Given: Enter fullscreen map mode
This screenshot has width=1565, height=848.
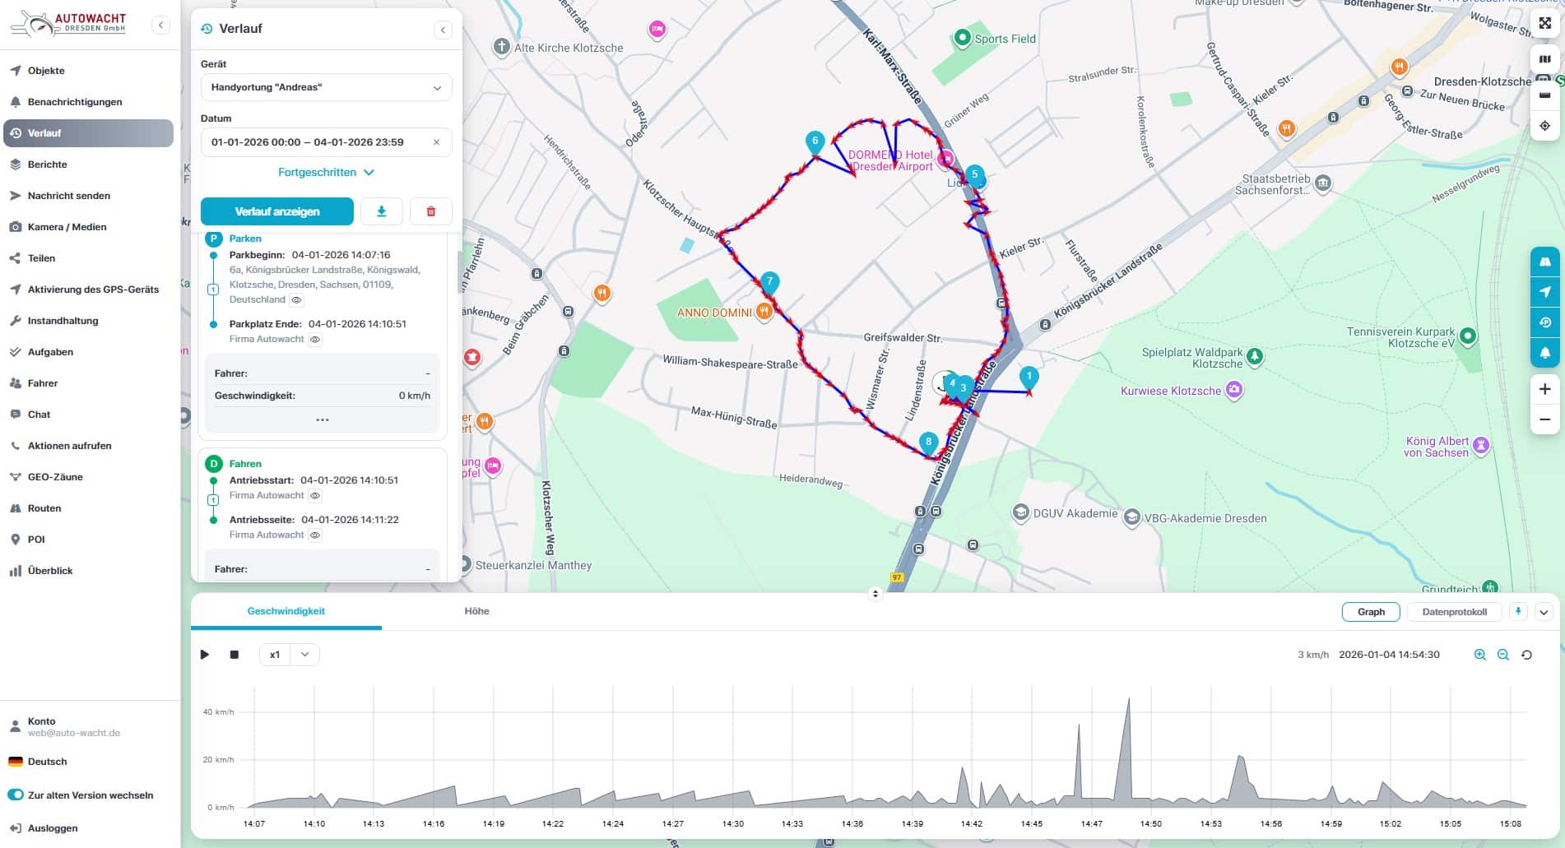Looking at the screenshot, I should (1544, 23).
